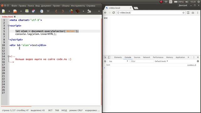Click the querySelector line in the editor
Screen dimensions: 201x113
point(47,31)
